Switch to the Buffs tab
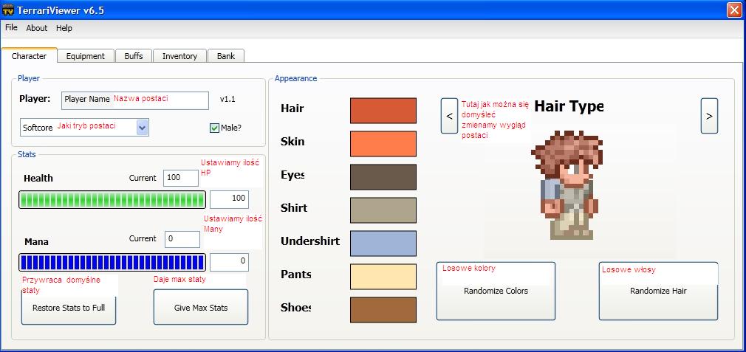The image size is (746, 352). click(134, 56)
